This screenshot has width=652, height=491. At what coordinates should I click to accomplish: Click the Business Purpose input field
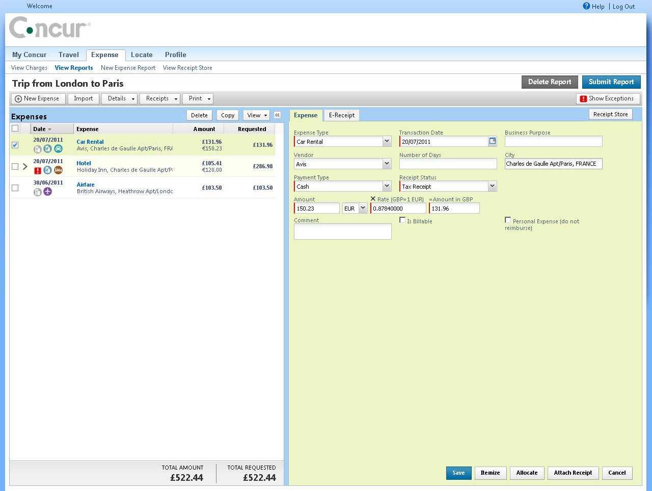point(553,141)
